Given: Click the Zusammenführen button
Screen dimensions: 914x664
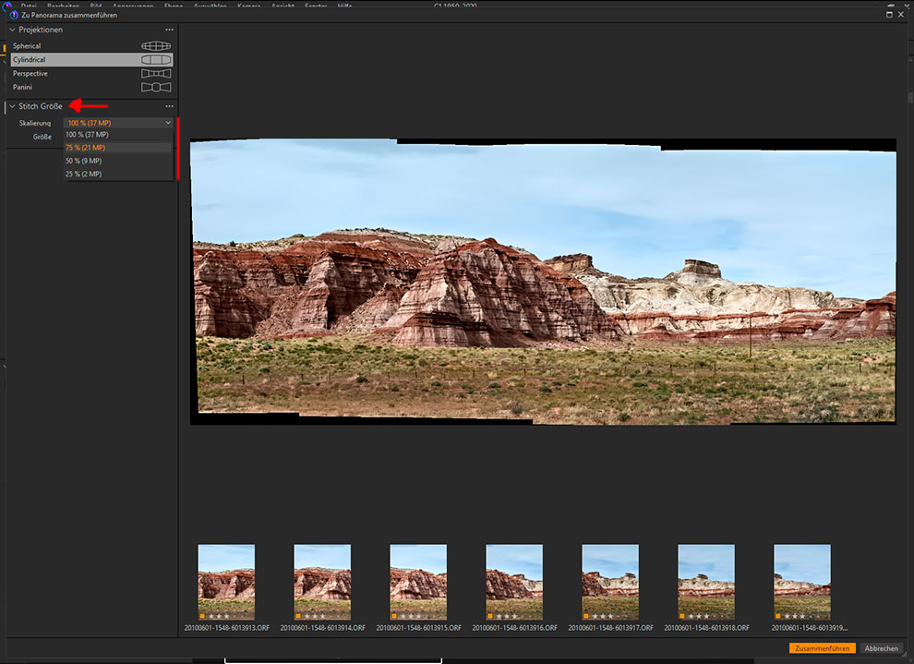Looking at the screenshot, I should [x=822, y=648].
